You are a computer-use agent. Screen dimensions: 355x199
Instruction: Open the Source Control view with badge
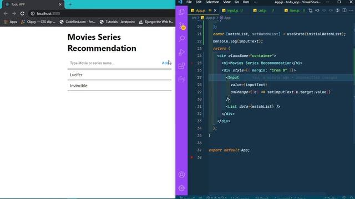[x=181, y=26]
